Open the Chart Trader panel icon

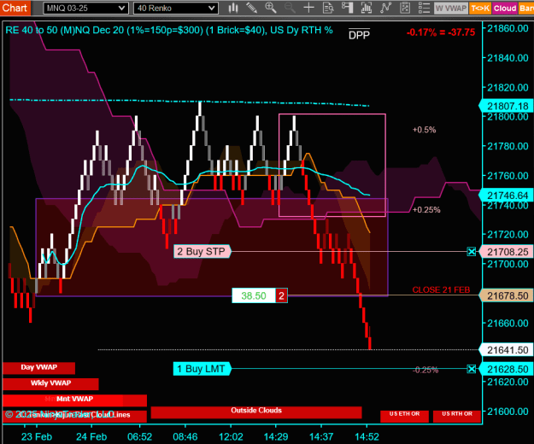[347, 8]
